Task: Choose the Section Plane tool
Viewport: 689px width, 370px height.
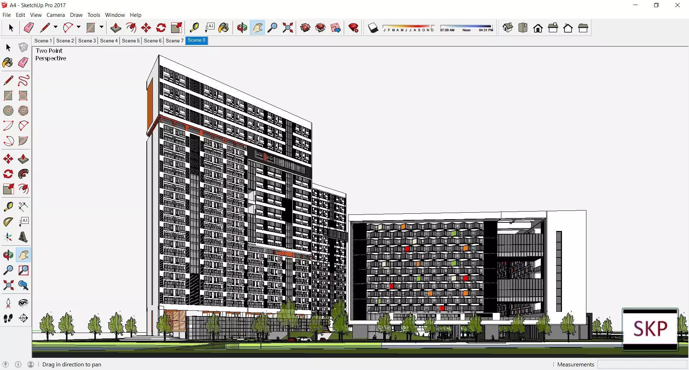Action: (23, 318)
